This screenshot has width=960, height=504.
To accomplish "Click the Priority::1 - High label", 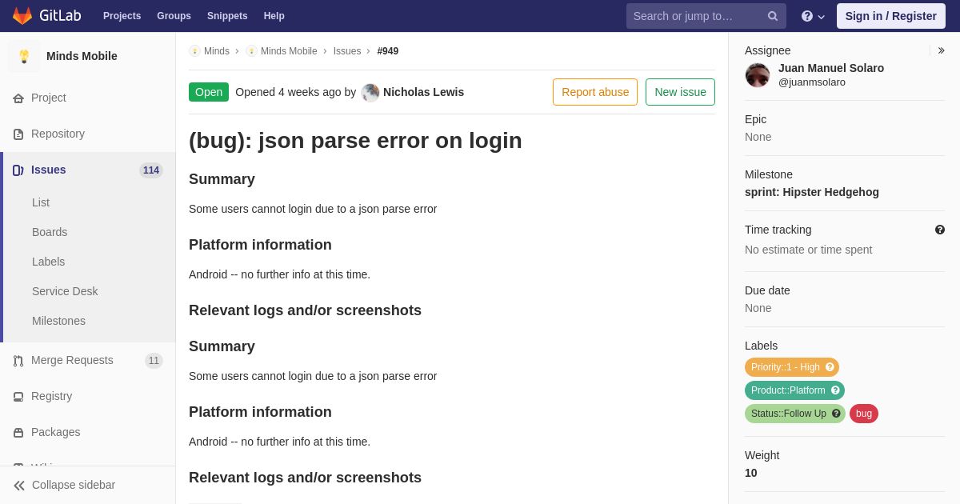I will click(x=792, y=367).
